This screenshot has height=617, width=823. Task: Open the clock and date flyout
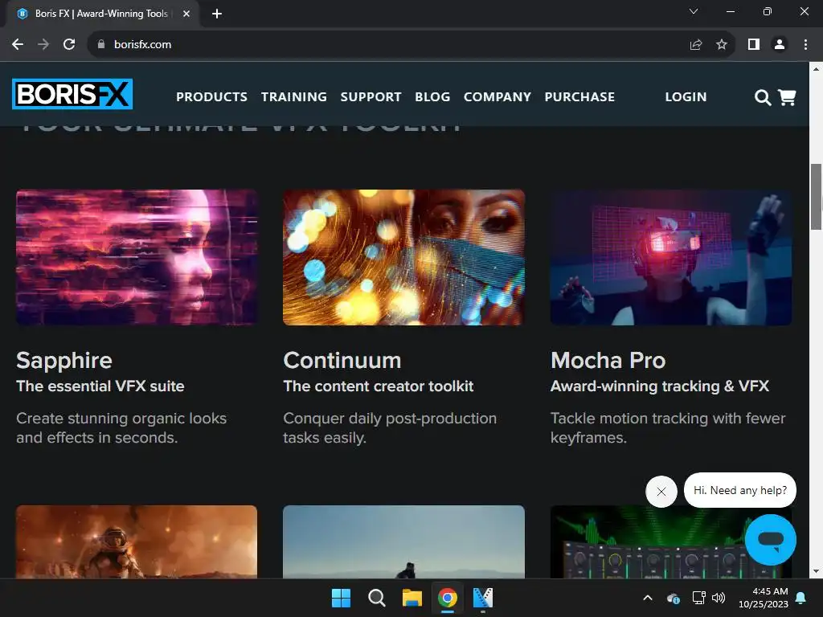[764, 598]
